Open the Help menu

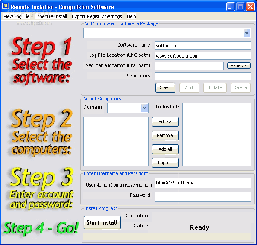point(131,16)
